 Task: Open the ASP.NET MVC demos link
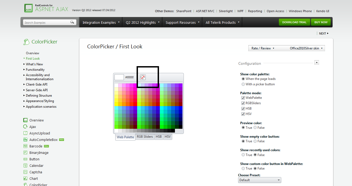click(x=205, y=11)
